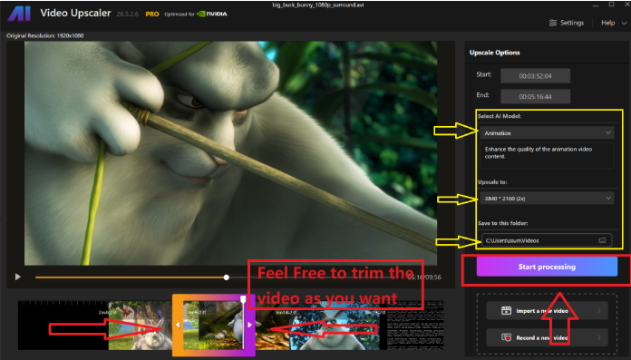Click the record video camera icon
Screen dimensions: 631x360
click(x=506, y=337)
